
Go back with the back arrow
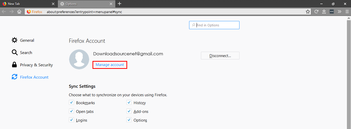click(4, 12)
